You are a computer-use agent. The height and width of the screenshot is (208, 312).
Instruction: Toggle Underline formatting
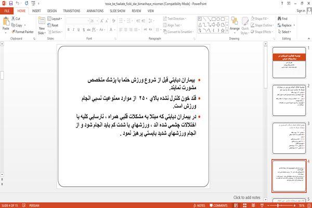click(79, 30)
